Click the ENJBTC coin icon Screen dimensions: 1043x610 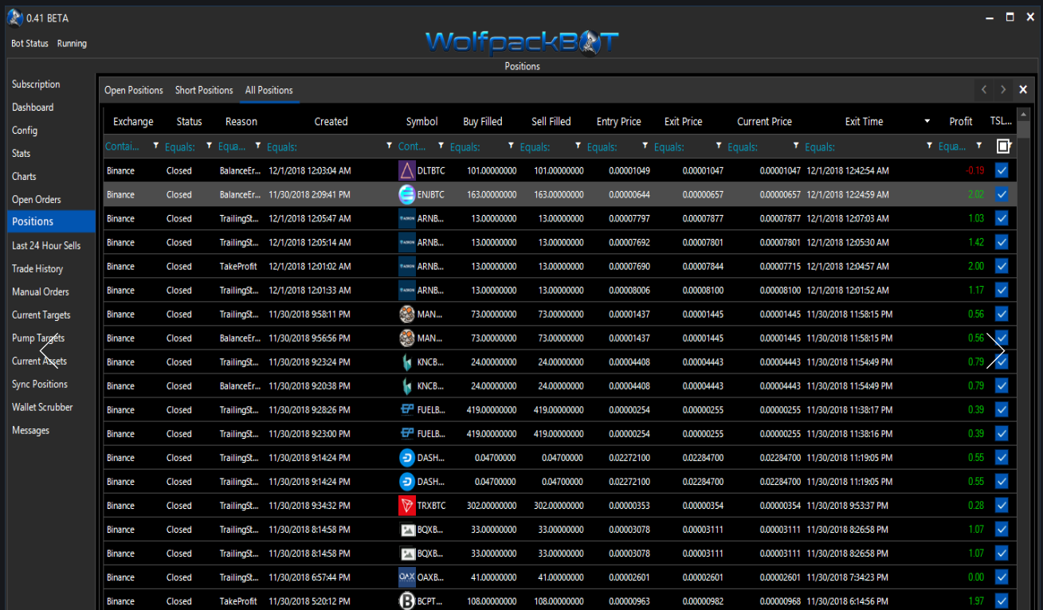[406, 194]
